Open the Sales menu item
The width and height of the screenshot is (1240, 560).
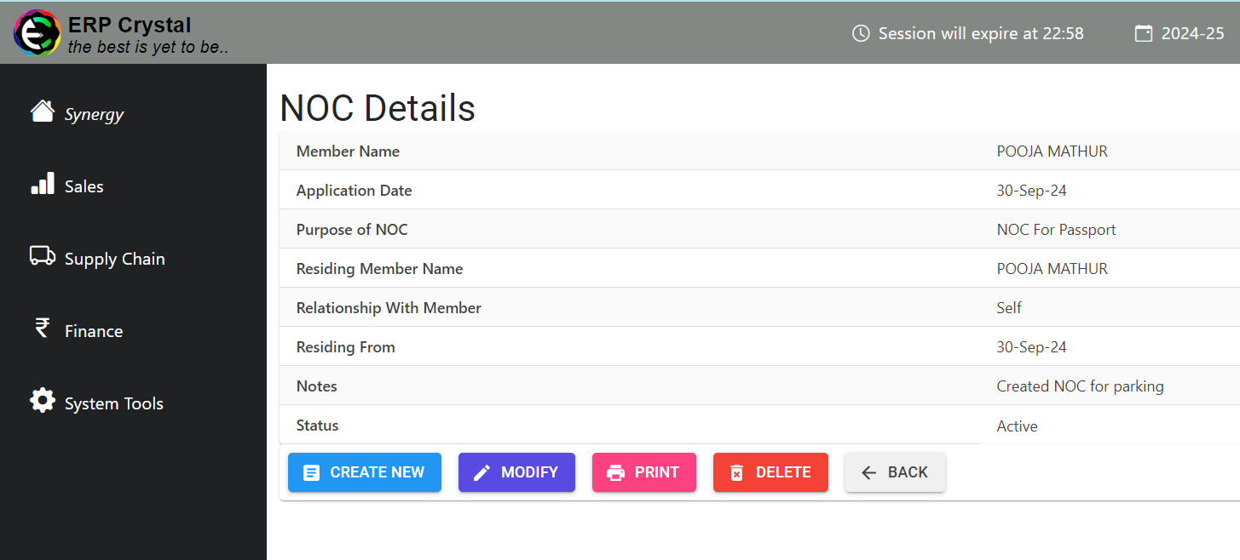[x=84, y=186]
